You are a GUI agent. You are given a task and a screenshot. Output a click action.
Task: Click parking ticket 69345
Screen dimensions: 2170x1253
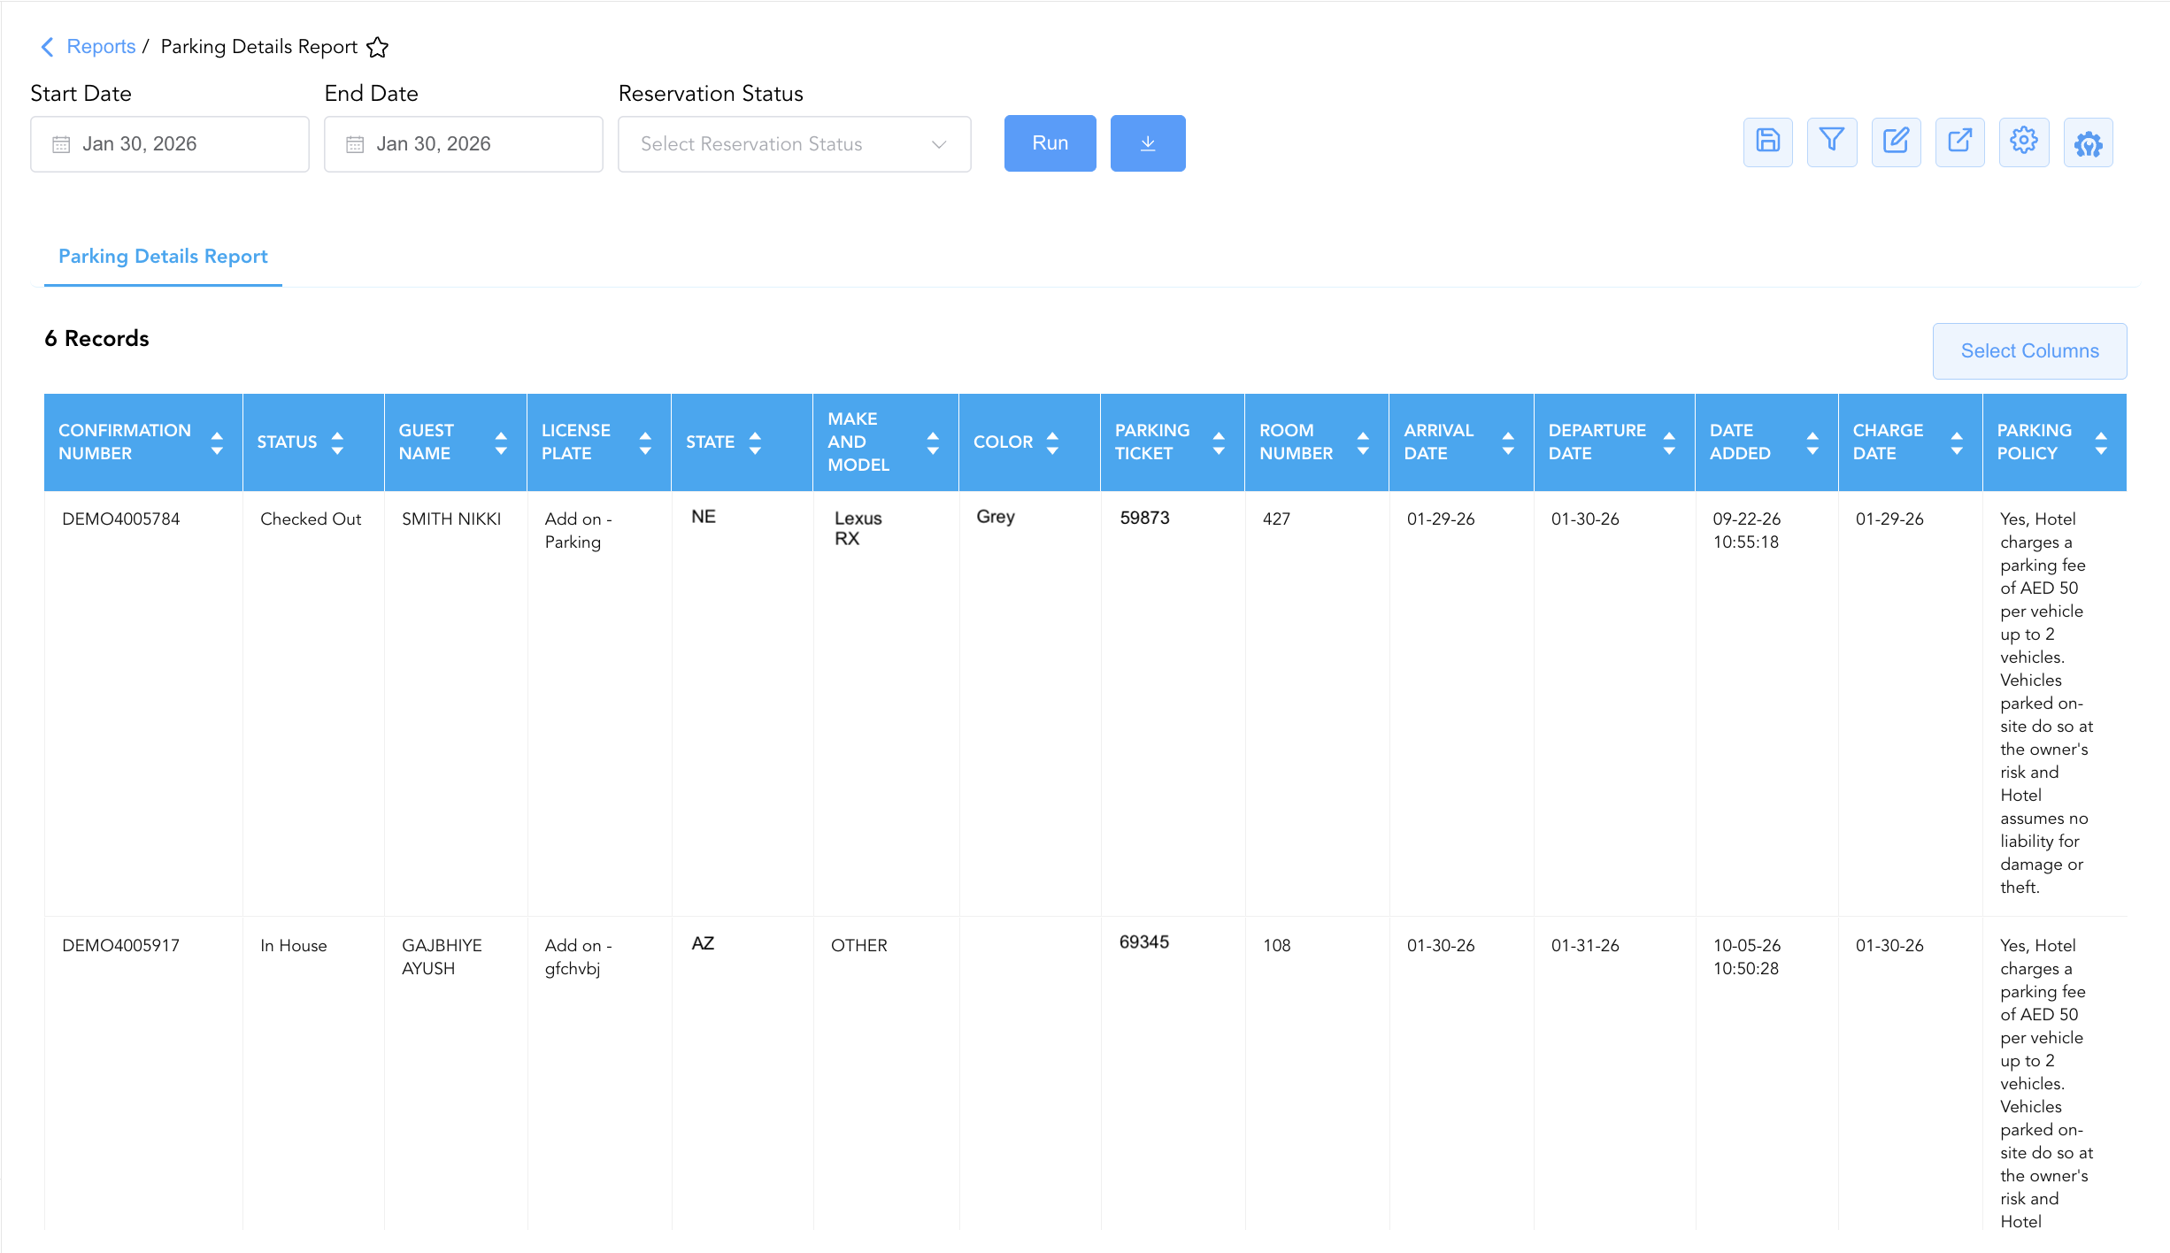(1144, 943)
